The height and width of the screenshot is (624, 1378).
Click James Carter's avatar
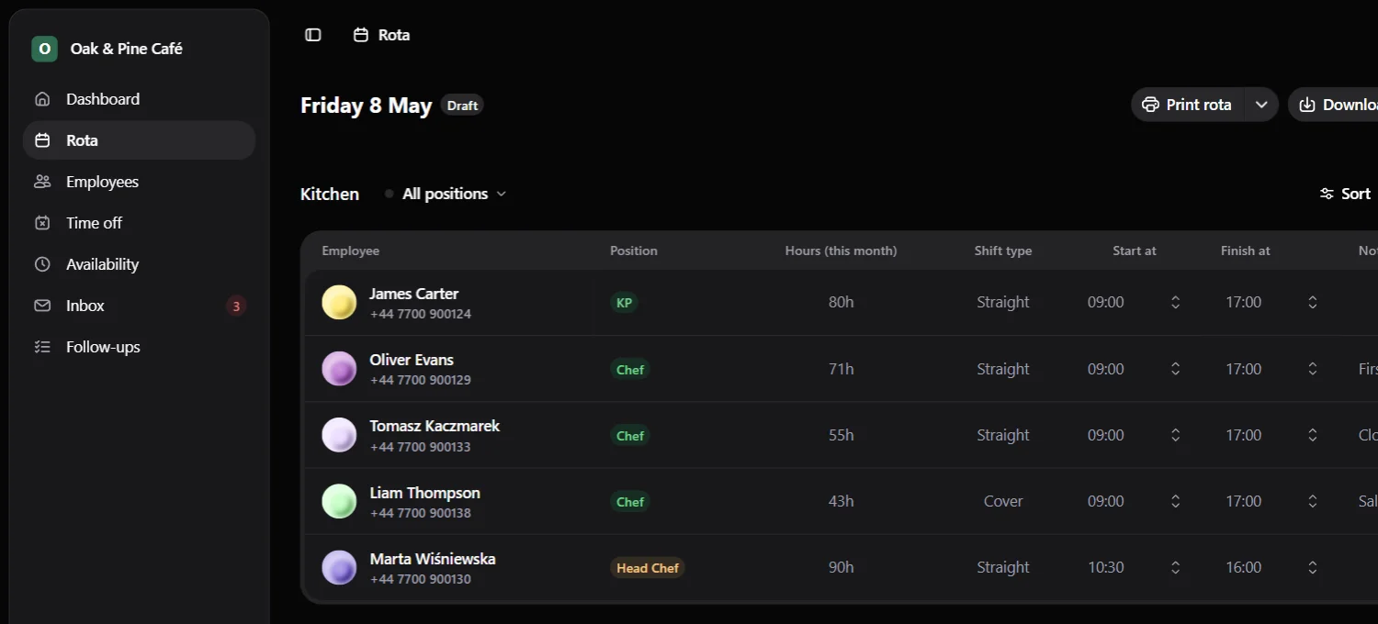(x=339, y=303)
